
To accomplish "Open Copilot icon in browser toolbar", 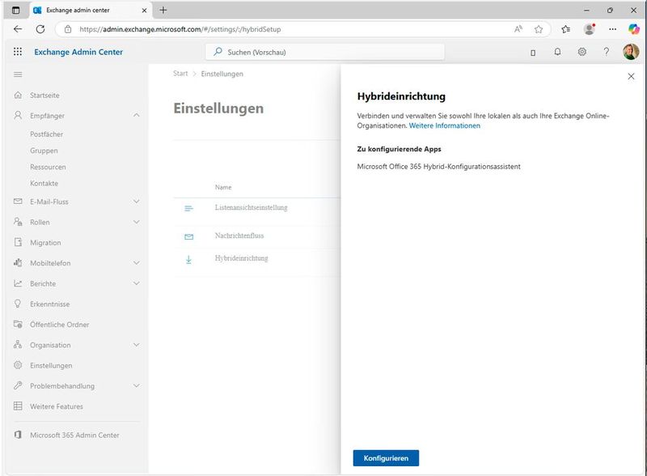I will coord(634,29).
